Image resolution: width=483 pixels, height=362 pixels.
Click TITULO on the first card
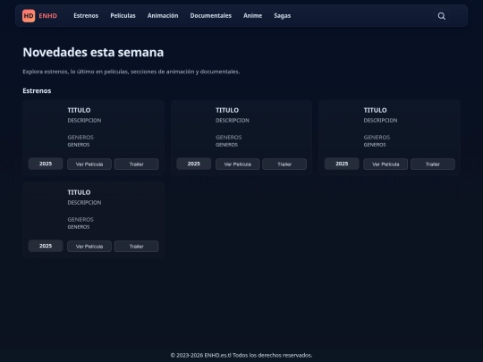point(80,110)
